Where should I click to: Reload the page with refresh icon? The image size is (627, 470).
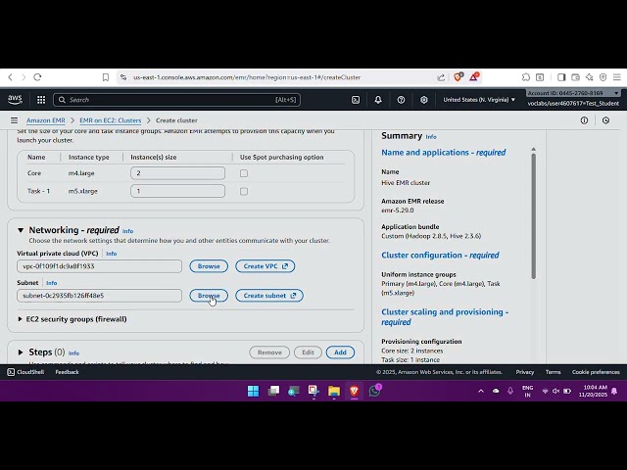[x=37, y=77]
